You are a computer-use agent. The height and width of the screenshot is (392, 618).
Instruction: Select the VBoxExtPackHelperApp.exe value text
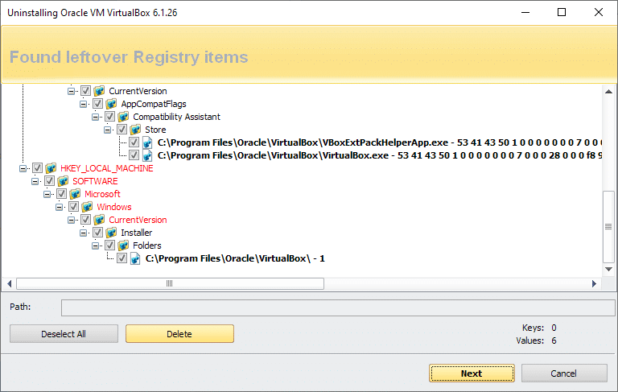pyautogui.click(x=379, y=142)
